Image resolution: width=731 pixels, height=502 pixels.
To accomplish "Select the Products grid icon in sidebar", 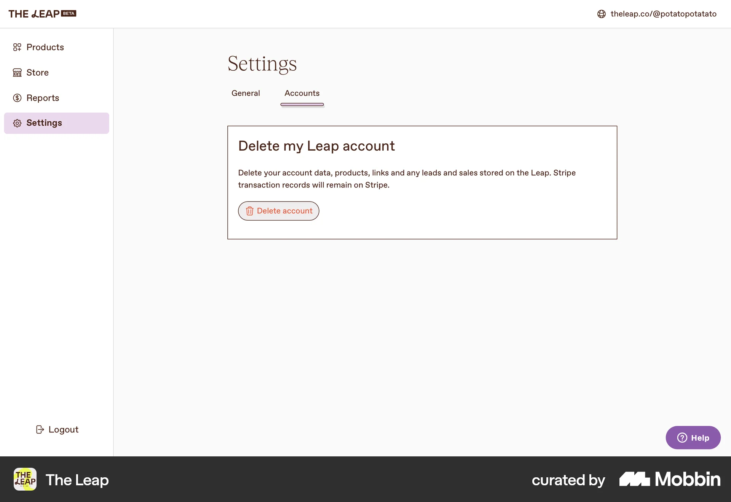I will click(x=17, y=47).
